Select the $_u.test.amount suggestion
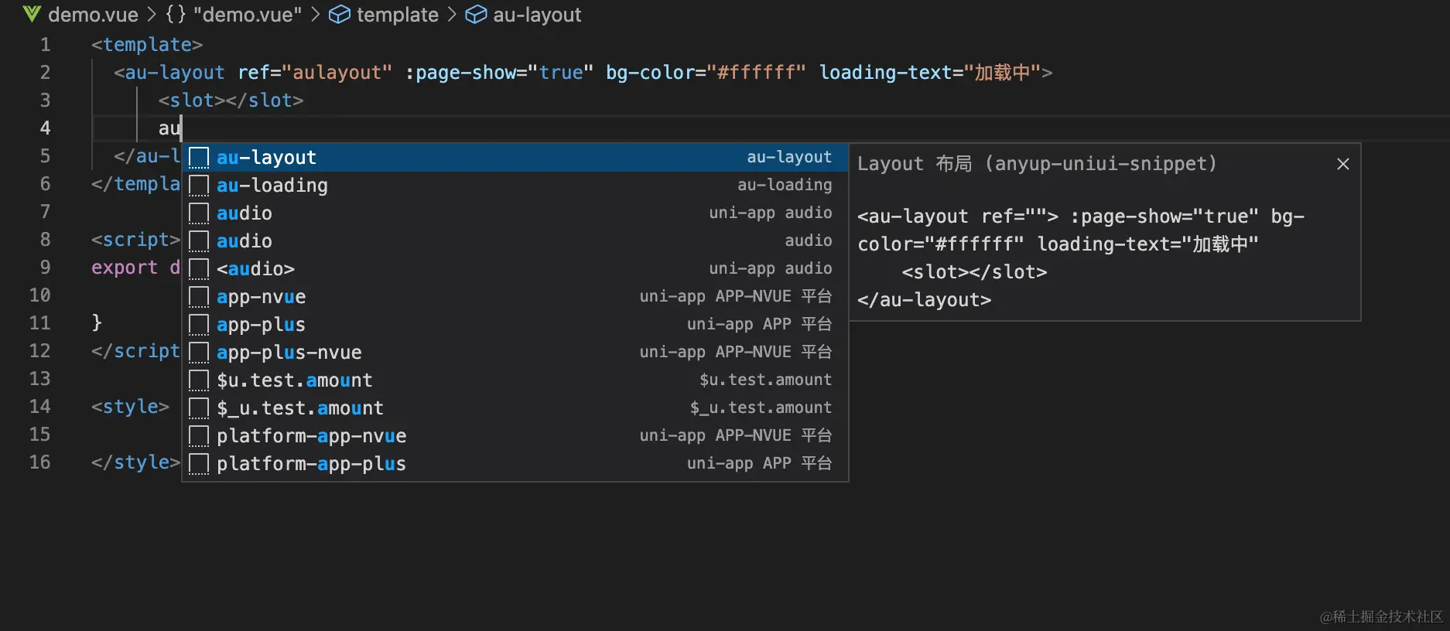This screenshot has width=1450, height=631. click(x=515, y=408)
